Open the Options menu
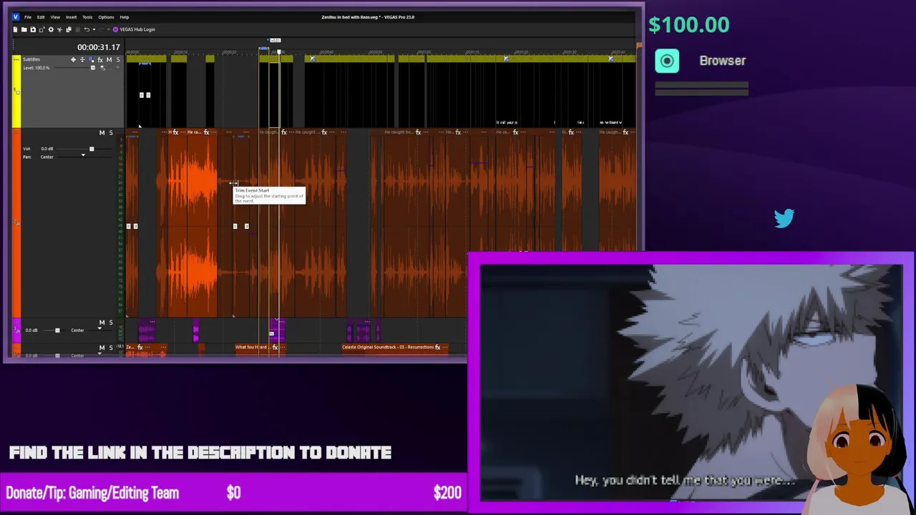 tap(106, 16)
